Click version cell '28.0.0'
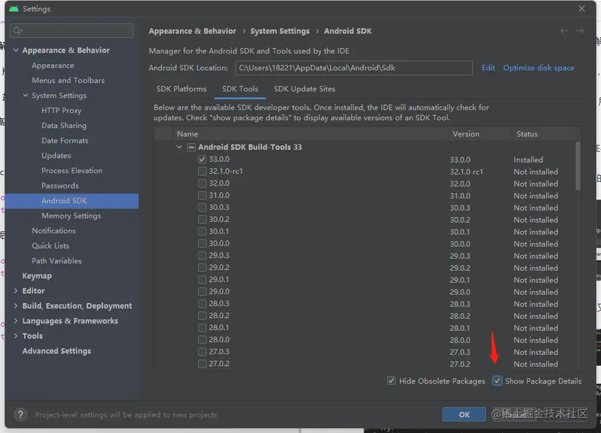 (x=460, y=340)
